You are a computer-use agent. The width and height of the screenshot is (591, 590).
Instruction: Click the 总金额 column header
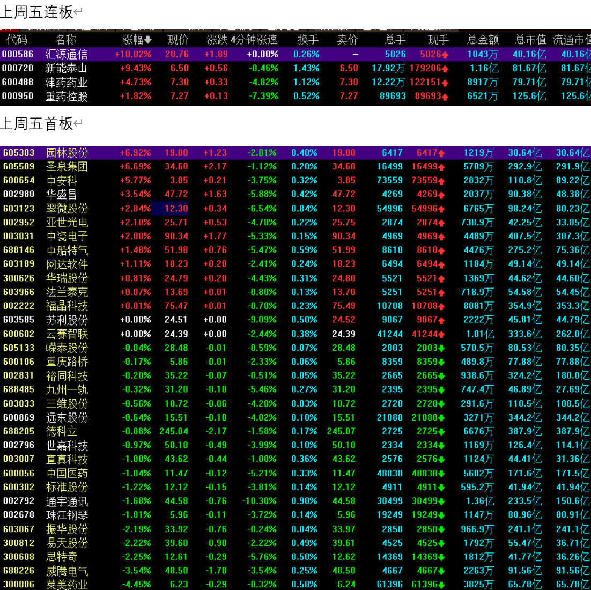coord(482,40)
